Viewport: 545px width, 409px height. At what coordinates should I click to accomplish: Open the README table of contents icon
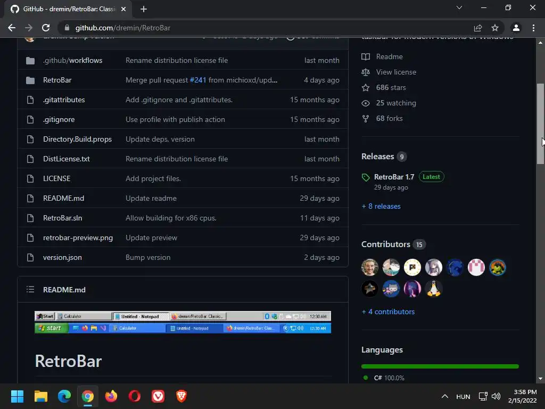(30, 289)
